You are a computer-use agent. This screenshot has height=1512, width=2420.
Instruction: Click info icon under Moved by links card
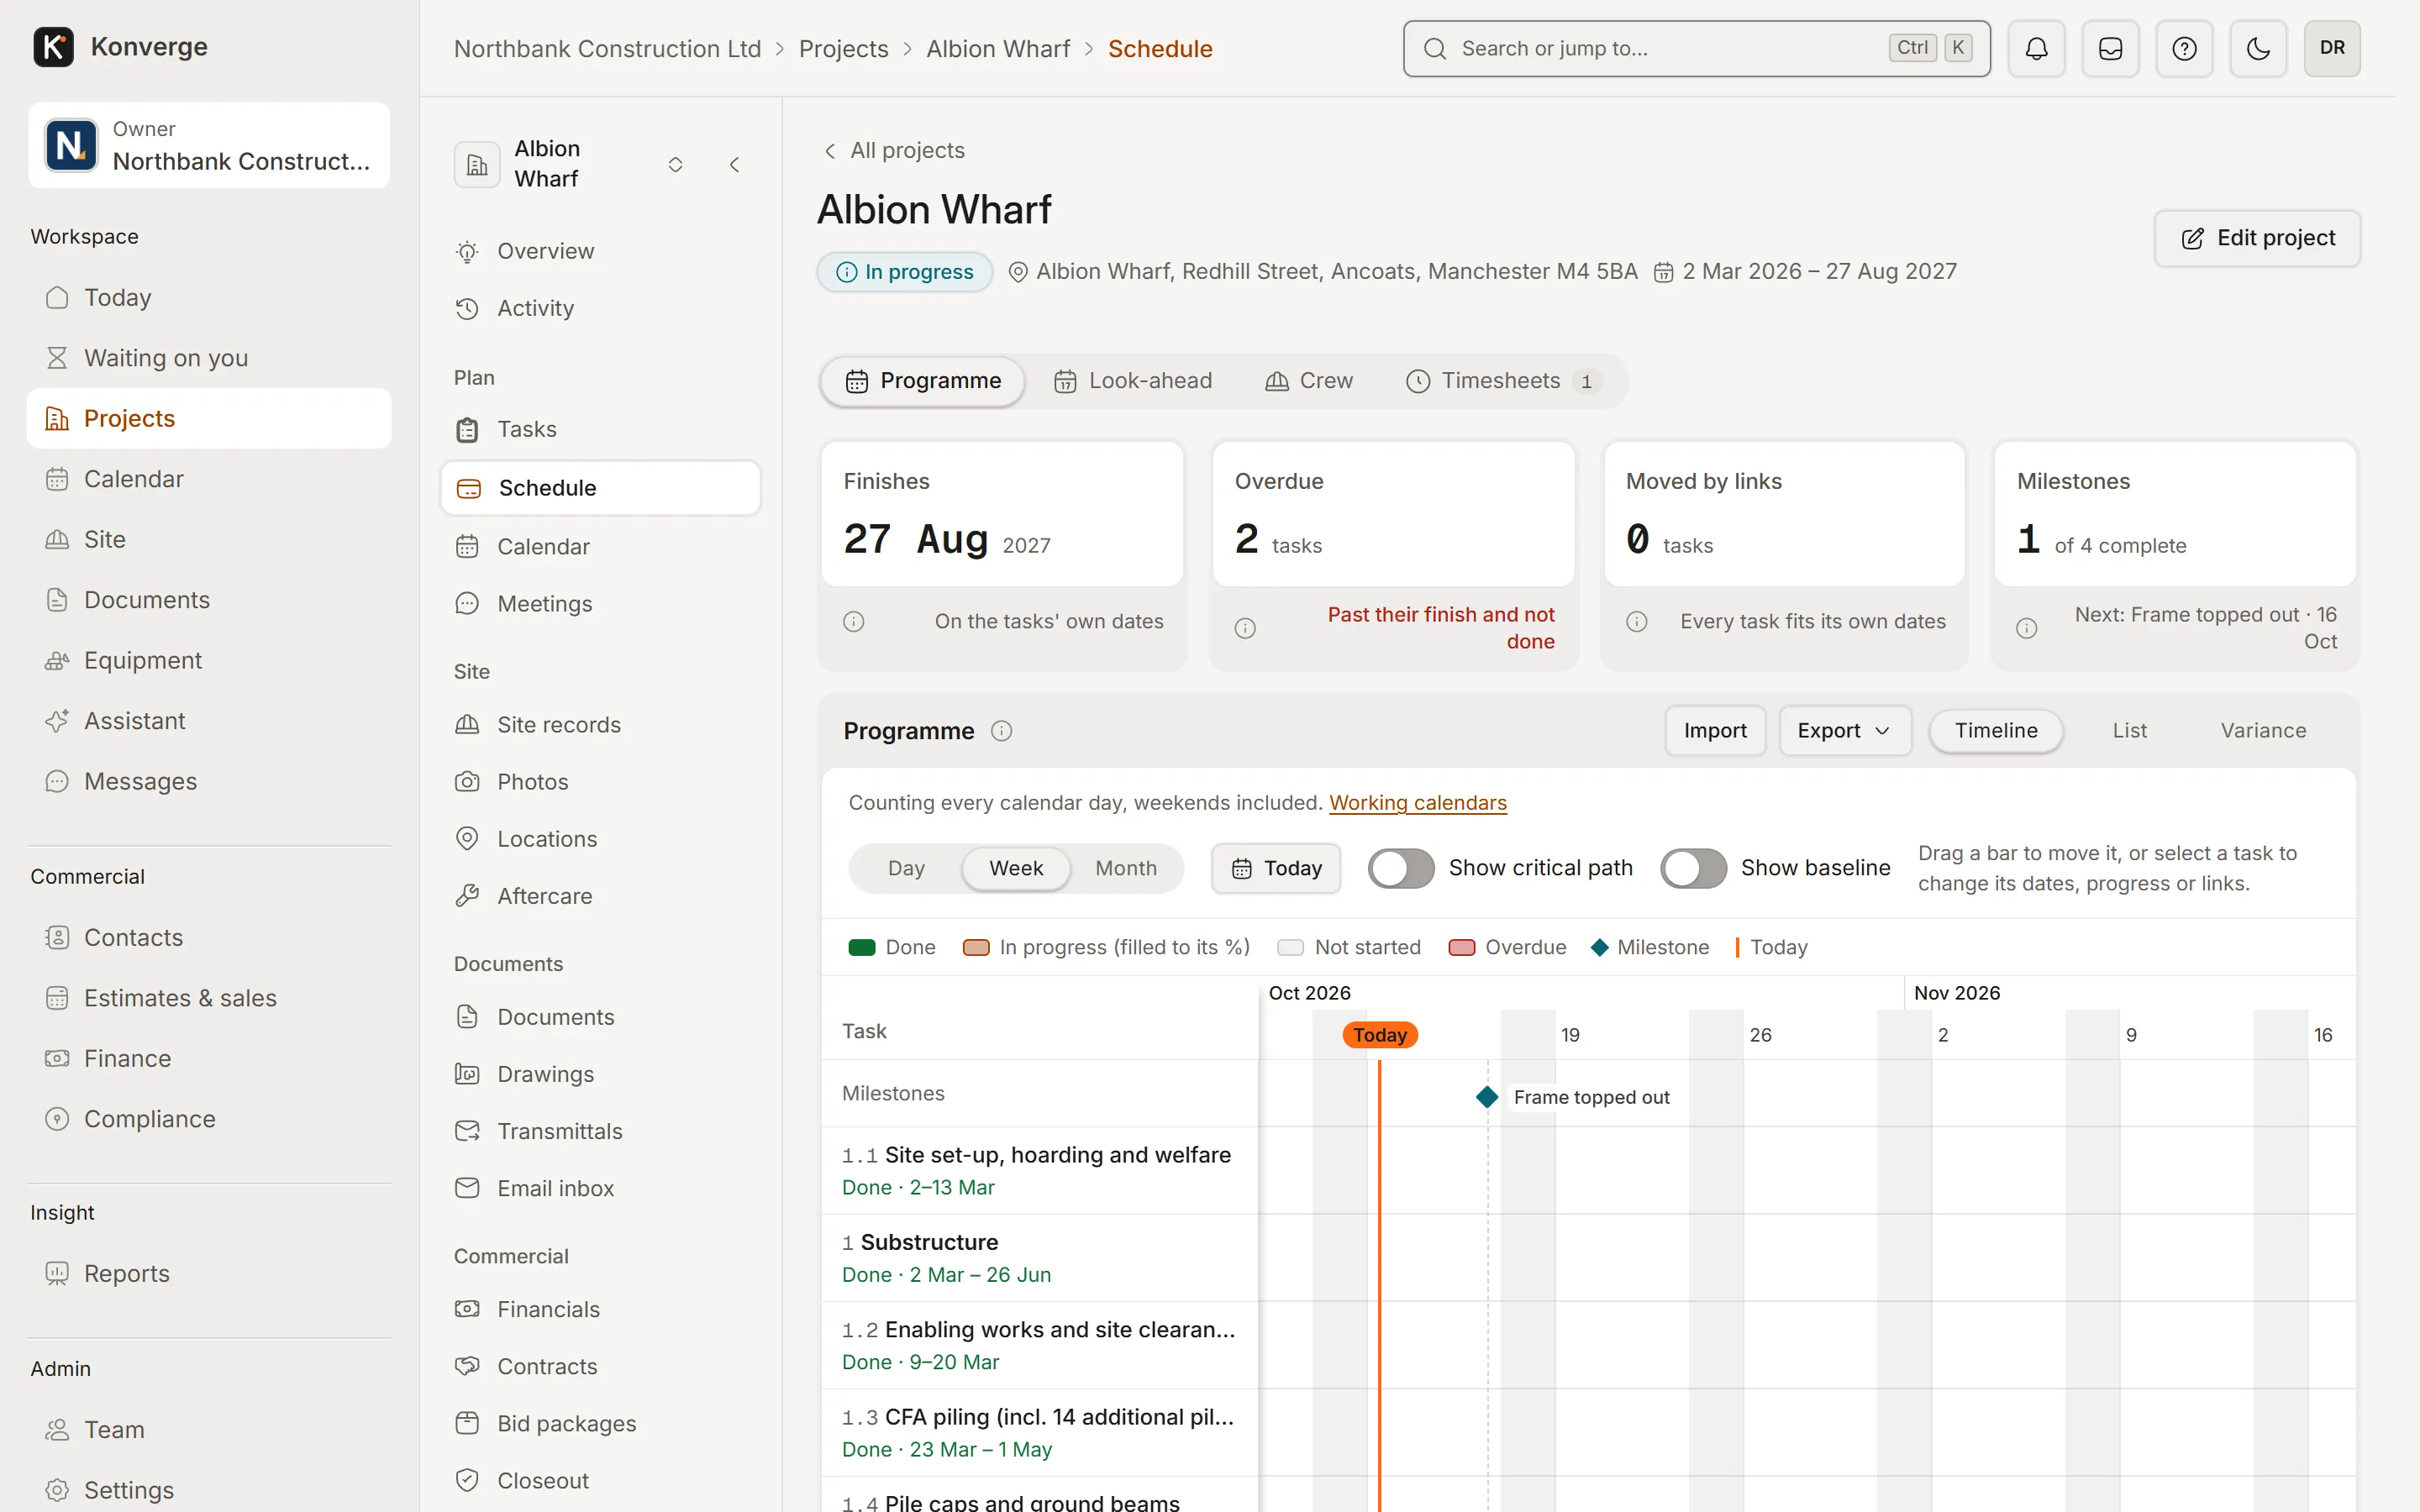[x=1636, y=621]
